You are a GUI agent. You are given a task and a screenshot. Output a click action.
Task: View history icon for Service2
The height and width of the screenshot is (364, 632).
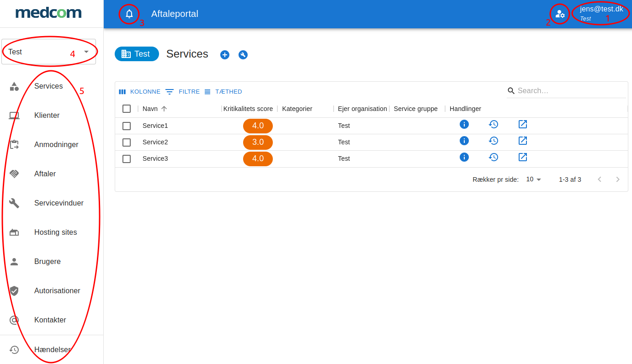(494, 141)
